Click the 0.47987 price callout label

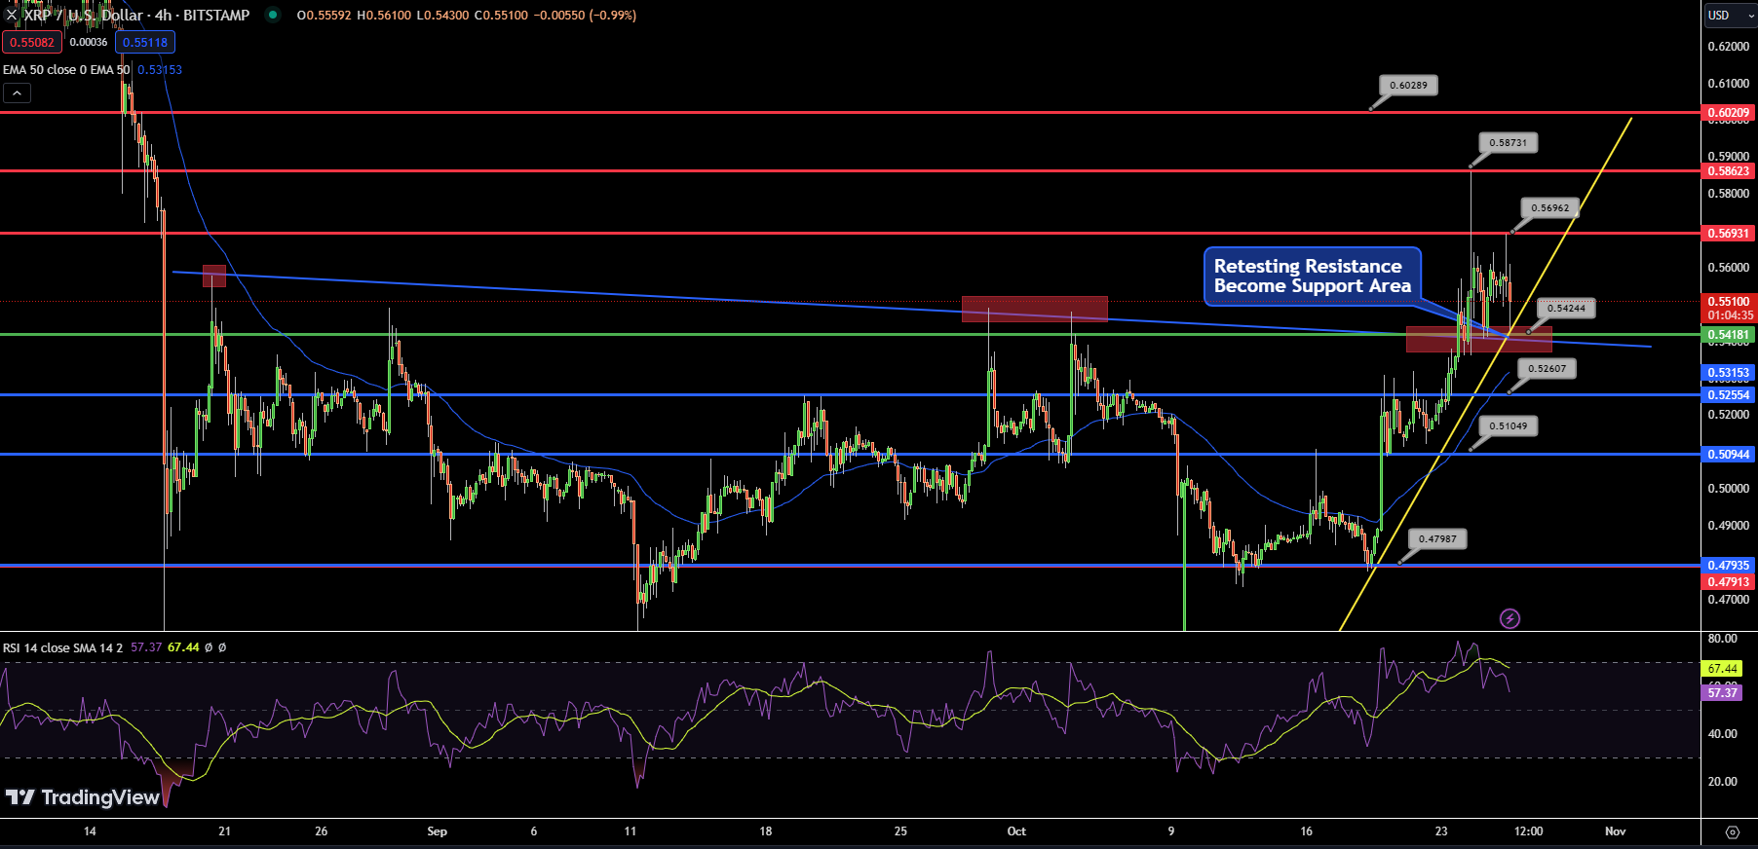[x=1437, y=539]
